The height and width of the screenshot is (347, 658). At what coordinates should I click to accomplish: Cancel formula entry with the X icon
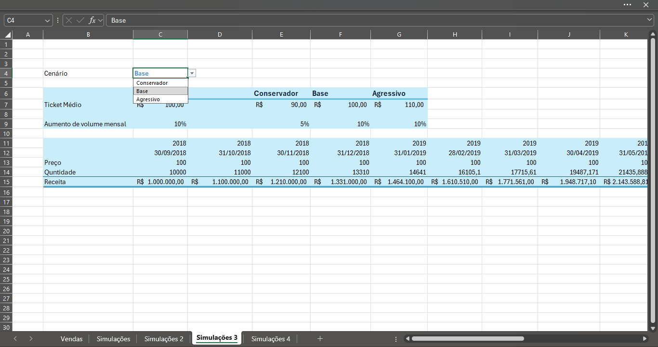[69, 20]
